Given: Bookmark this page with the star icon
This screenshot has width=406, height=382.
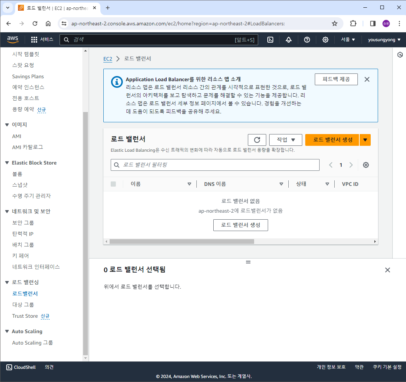Looking at the screenshot, I should coord(335,24).
